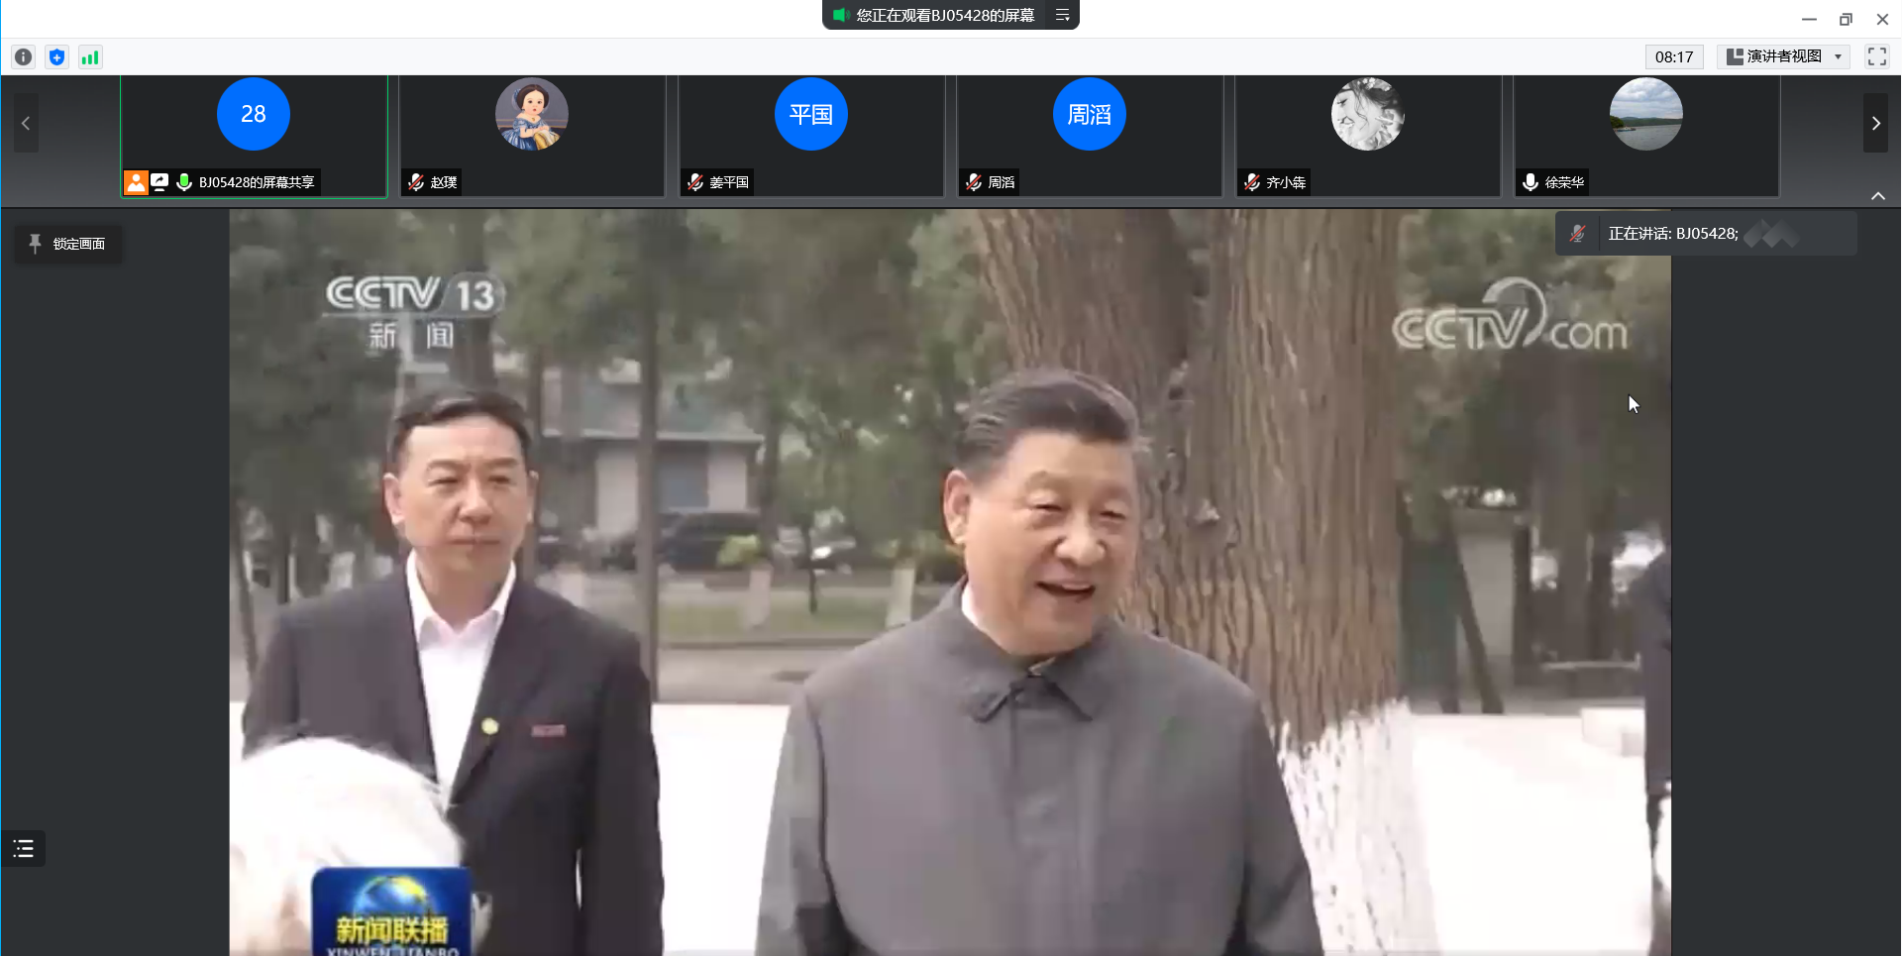Screen dimensions: 1902x956
Task: Enter full screen mode
Action: coord(1876,56)
